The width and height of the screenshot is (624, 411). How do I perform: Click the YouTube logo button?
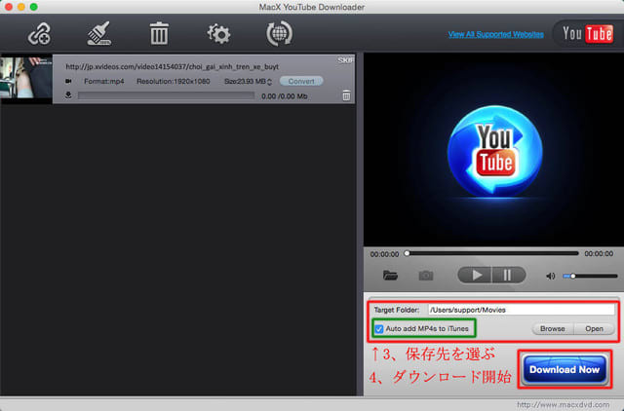[x=587, y=34]
